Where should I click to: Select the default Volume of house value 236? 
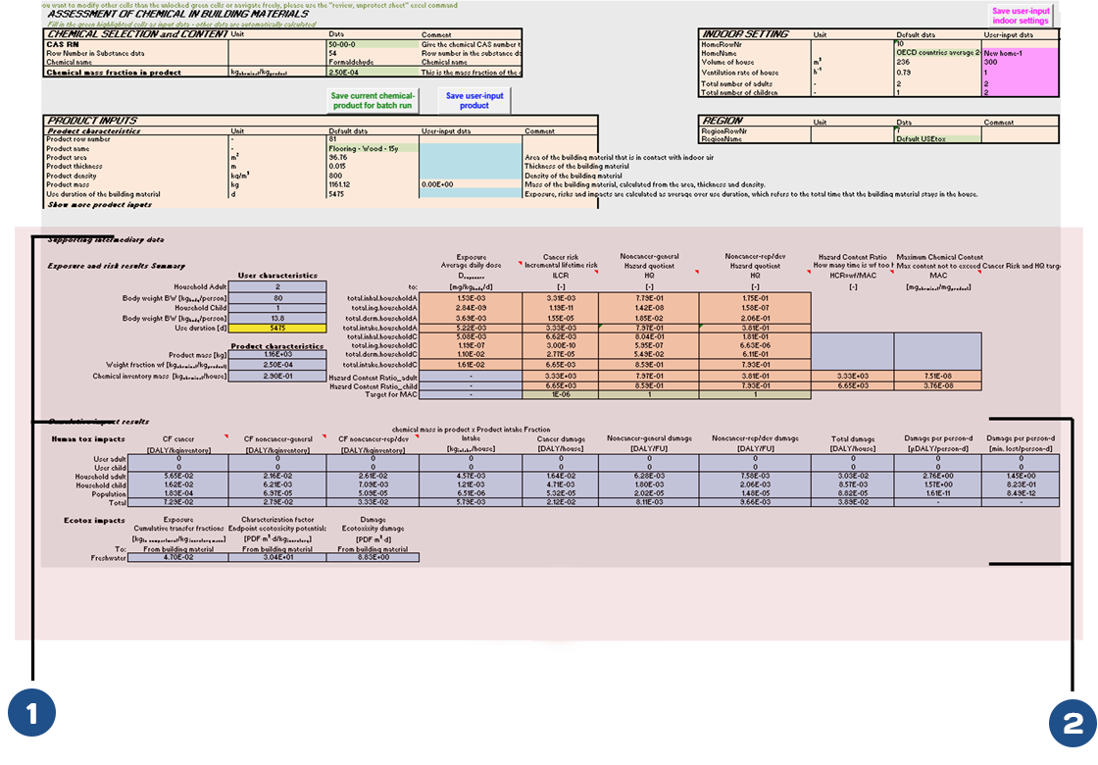(936, 62)
